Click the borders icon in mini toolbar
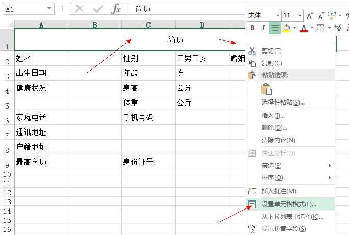The width and height of the screenshot is (349, 235). [321, 28]
